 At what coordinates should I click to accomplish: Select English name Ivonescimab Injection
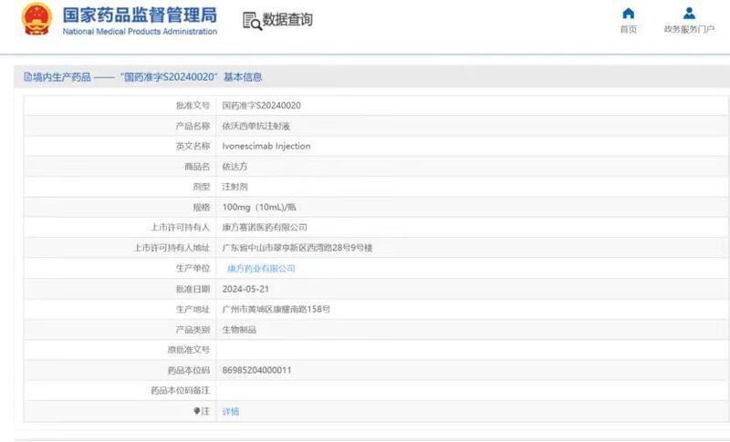(x=266, y=146)
